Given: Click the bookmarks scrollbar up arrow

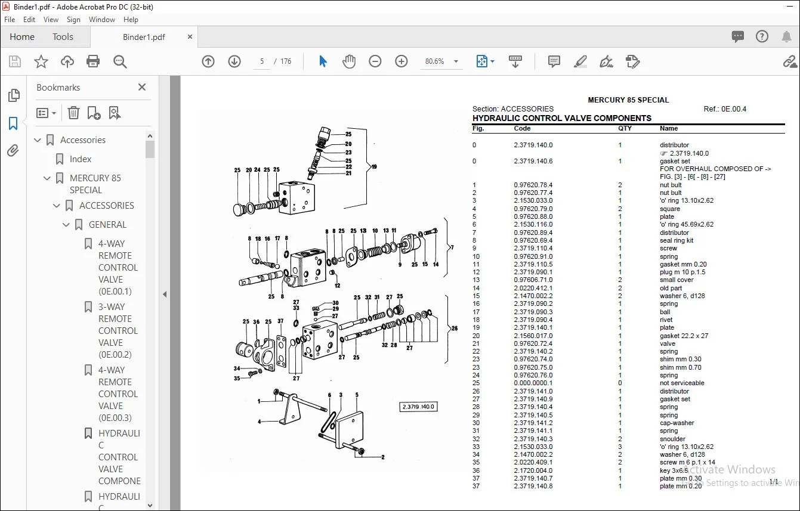Looking at the screenshot, I should [150, 136].
